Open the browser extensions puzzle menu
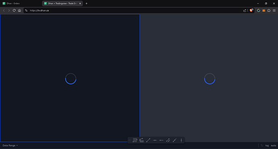Viewport: 278px width, 149px height. click(269, 10)
